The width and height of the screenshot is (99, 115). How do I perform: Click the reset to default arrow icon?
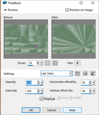pyautogui.click(x=93, y=73)
